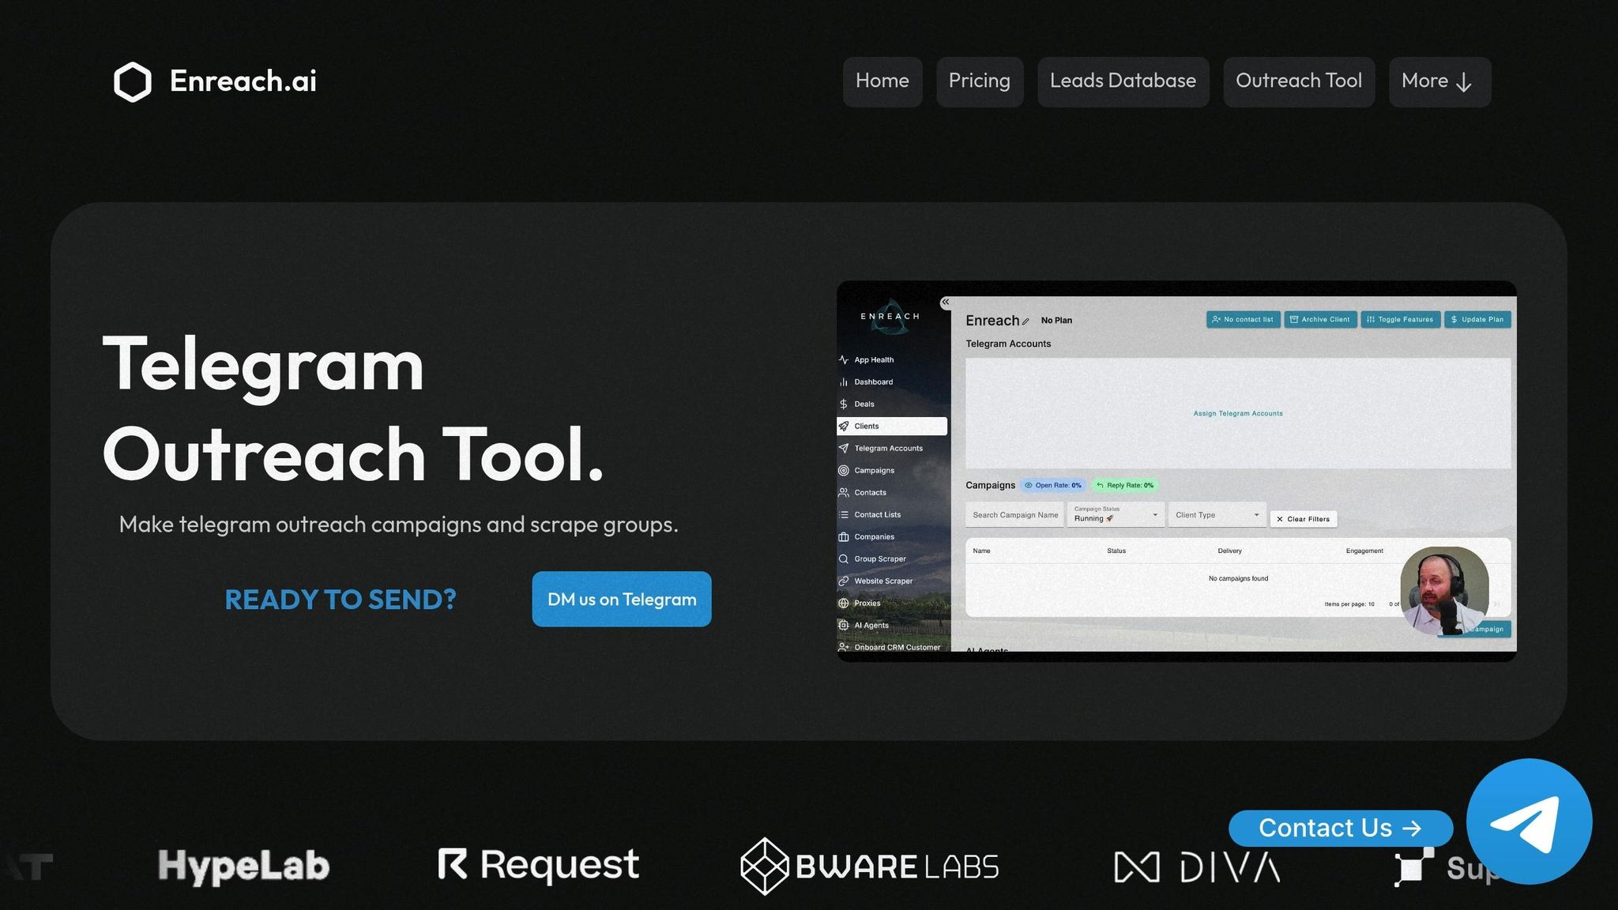Screen dimensions: 1618x910
Task: Click the Enreach.ai hexagon logo icon
Action: click(132, 81)
